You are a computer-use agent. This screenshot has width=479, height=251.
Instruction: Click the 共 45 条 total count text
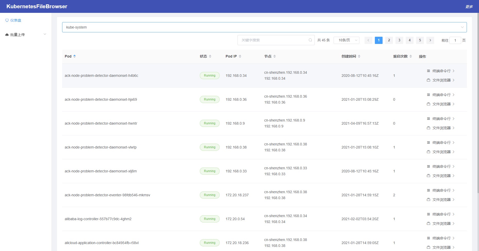pos(324,40)
